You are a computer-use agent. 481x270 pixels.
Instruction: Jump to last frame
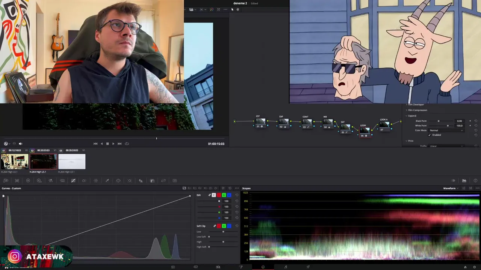click(119, 144)
